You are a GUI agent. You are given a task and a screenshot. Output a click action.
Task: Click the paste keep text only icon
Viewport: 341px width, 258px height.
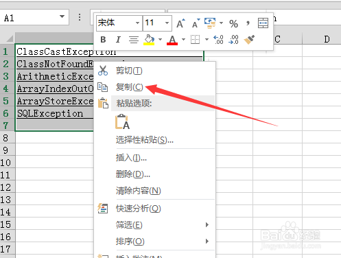[122, 122]
